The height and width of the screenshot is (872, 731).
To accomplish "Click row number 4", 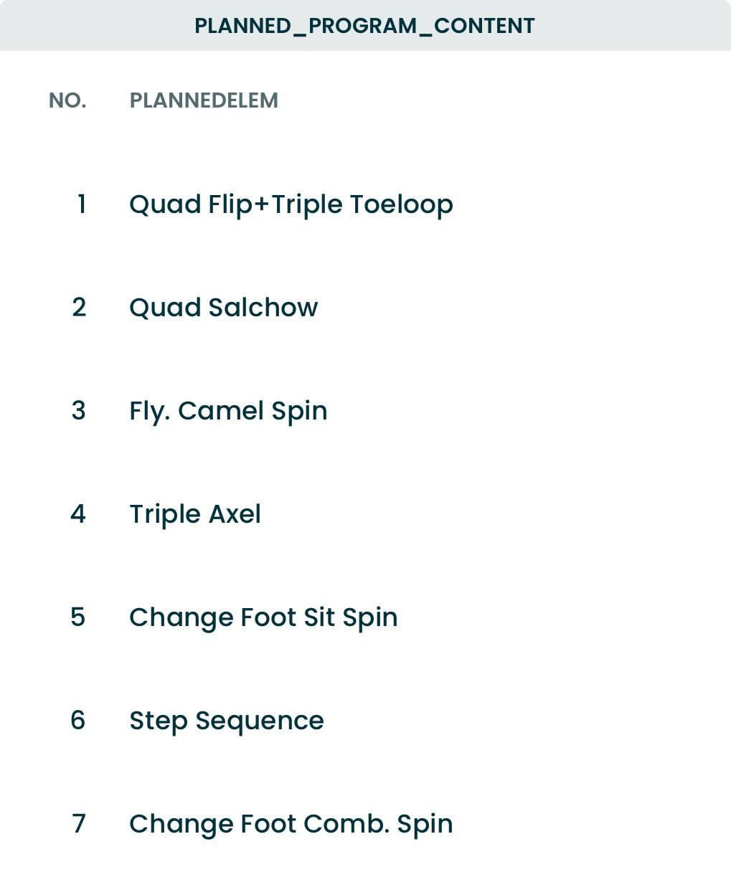I will coord(78,514).
